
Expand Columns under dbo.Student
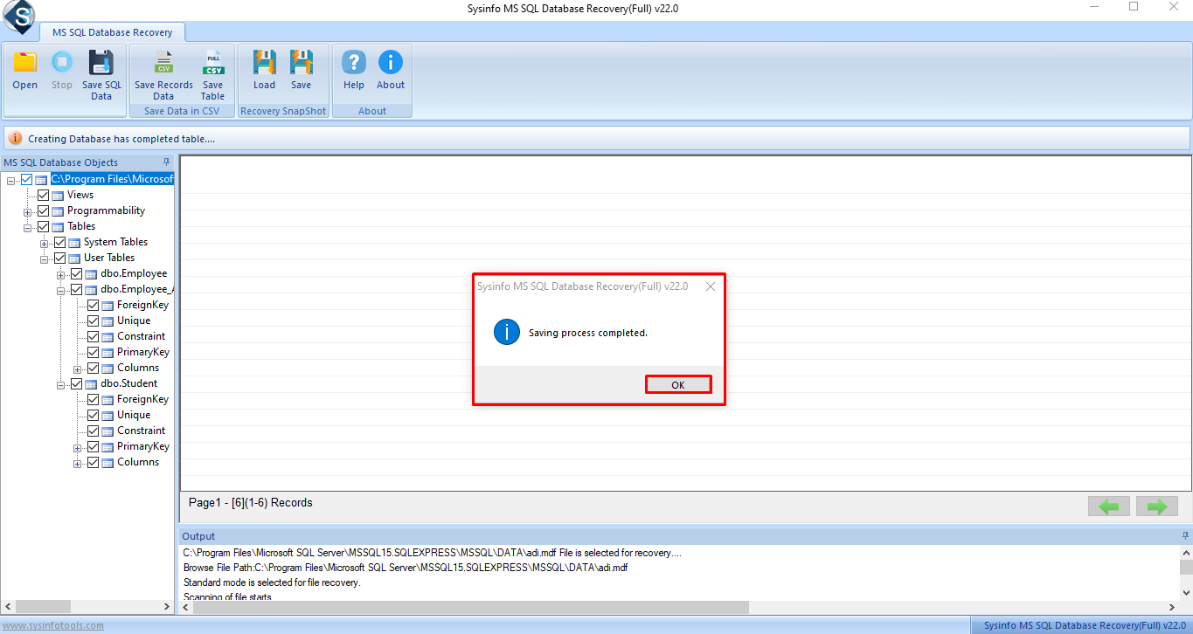pyautogui.click(x=78, y=463)
